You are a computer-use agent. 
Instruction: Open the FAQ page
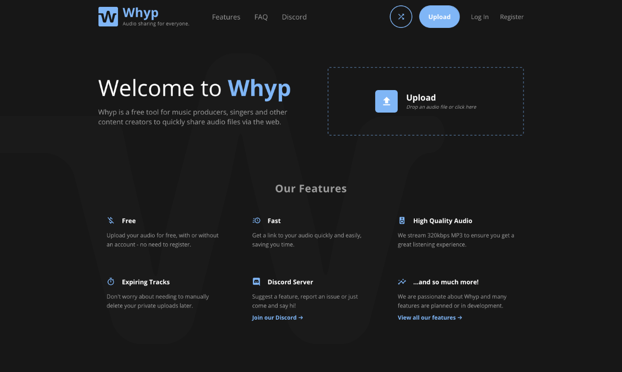click(x=261, y=17)
